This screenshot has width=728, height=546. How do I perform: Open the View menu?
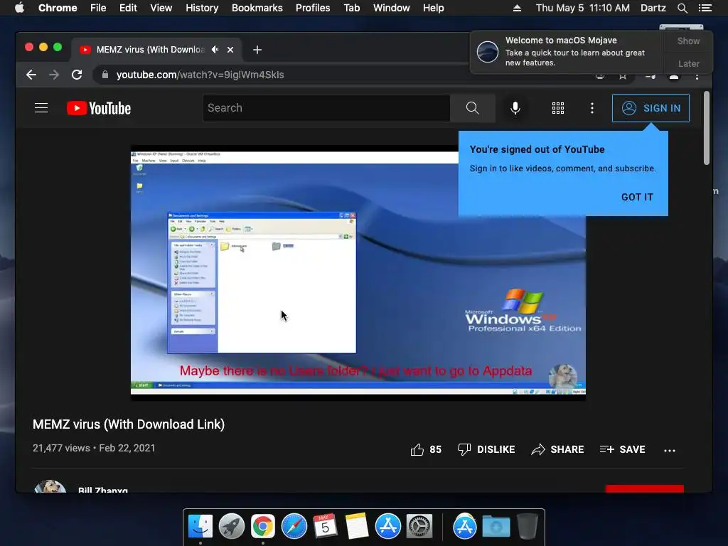coord(161,8)
